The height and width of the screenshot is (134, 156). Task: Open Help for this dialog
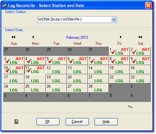[x=106, y=122]
